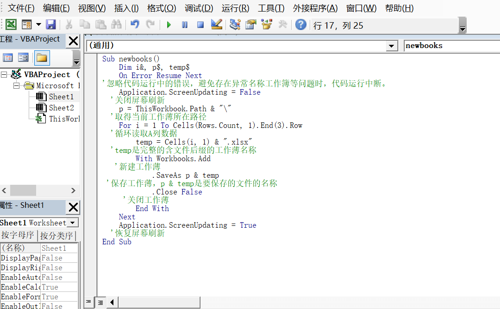Open the 调试 menu
This screenshot has height=309, width=500.
pos(199,8)
